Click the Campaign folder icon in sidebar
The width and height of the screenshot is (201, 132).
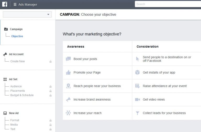(x=6, y=29)
